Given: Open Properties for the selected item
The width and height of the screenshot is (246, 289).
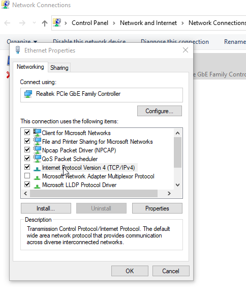Looking at the screenshot, I should (157, 208).
